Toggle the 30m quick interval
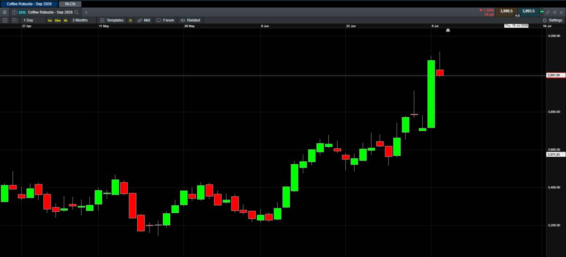Screen dimensions: 566x257 58,20
